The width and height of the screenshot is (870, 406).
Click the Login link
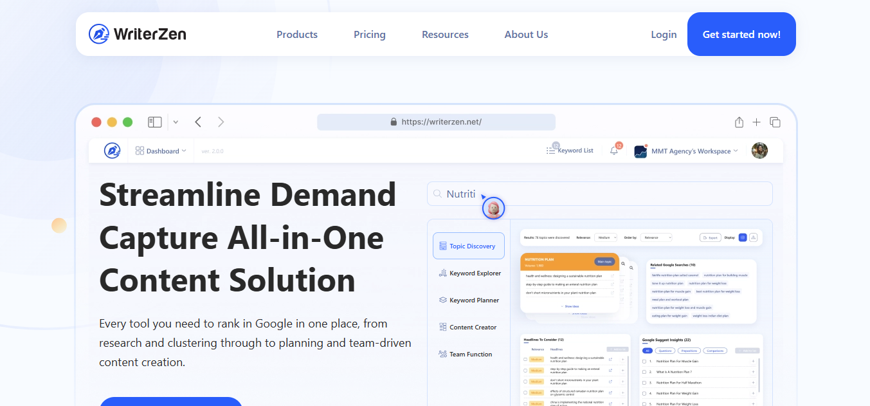coord(664,35)
